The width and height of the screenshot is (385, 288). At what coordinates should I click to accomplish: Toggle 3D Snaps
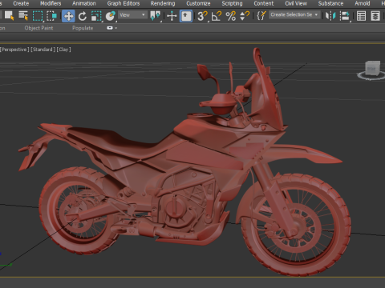click(x=202, y=16)
